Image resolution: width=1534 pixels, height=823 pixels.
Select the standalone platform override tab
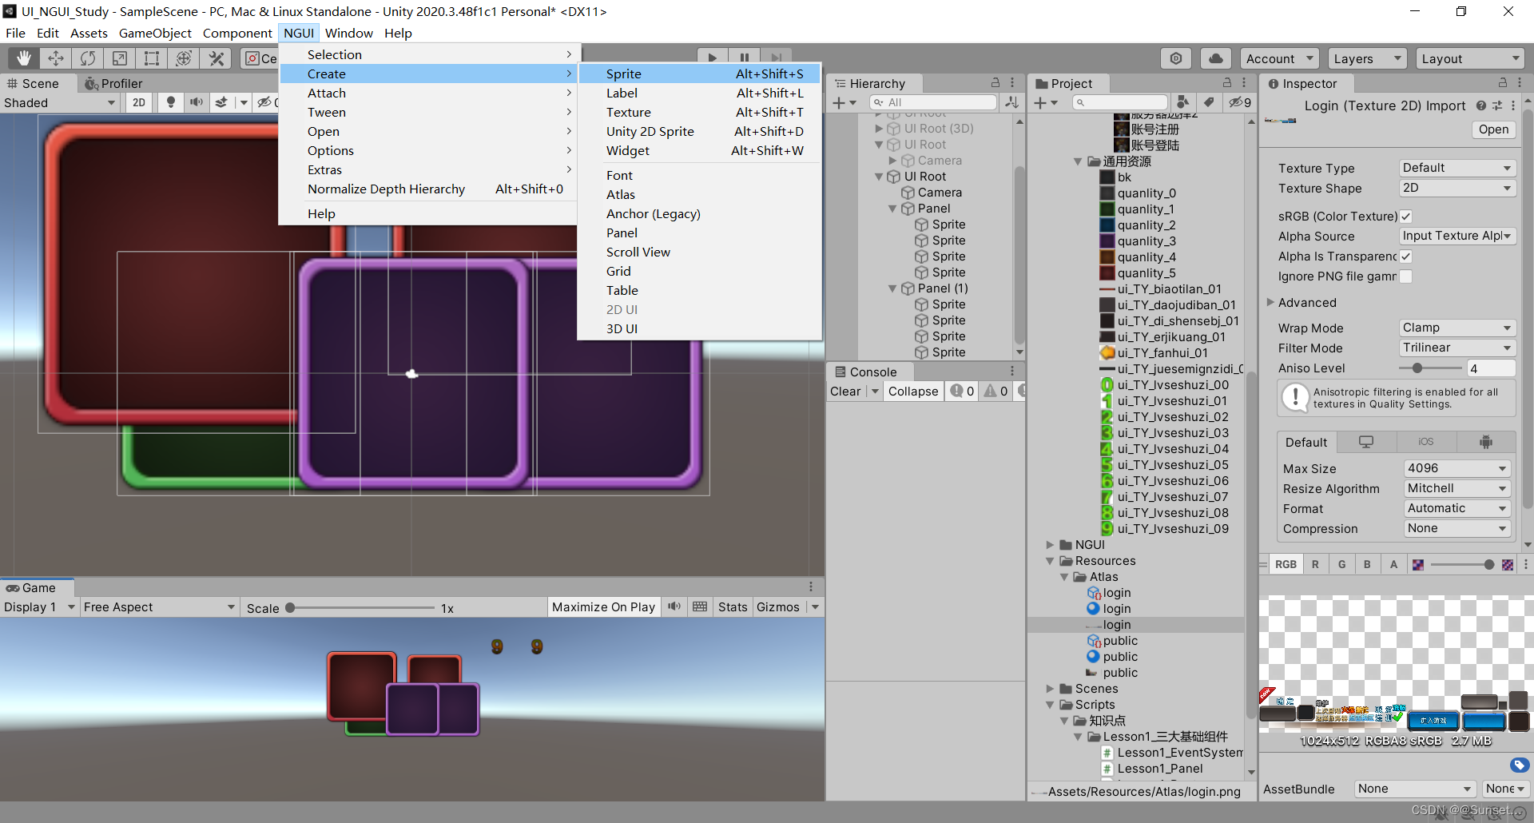[1366, 442]
